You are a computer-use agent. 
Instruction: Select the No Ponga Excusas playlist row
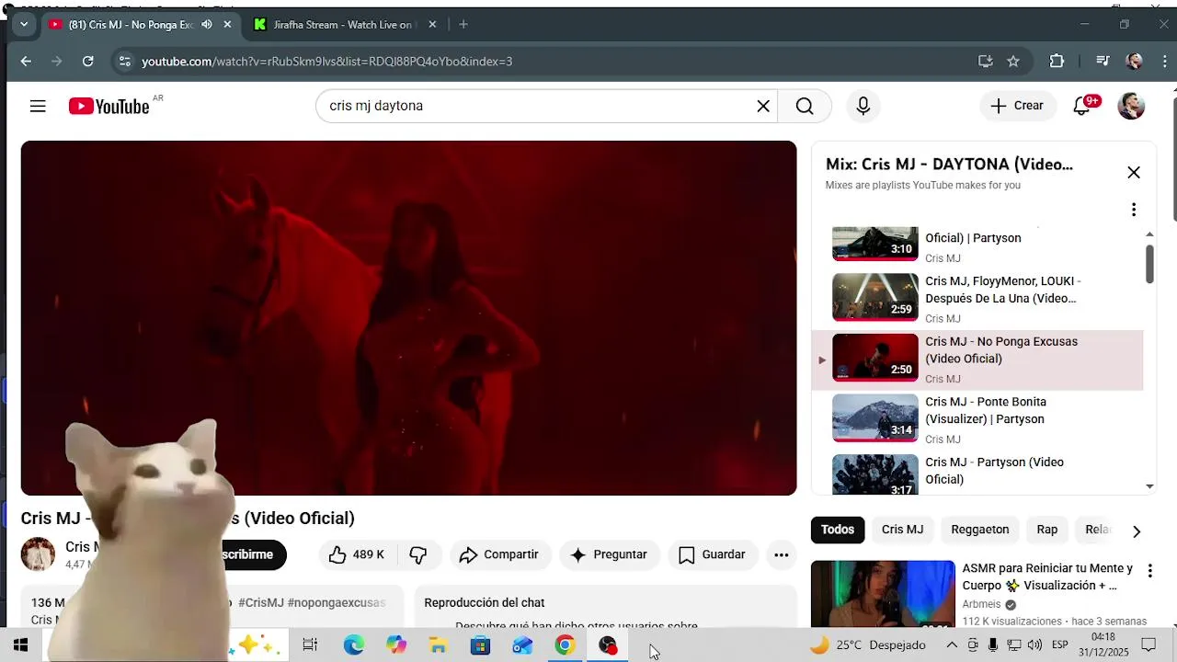pos(977,359)
